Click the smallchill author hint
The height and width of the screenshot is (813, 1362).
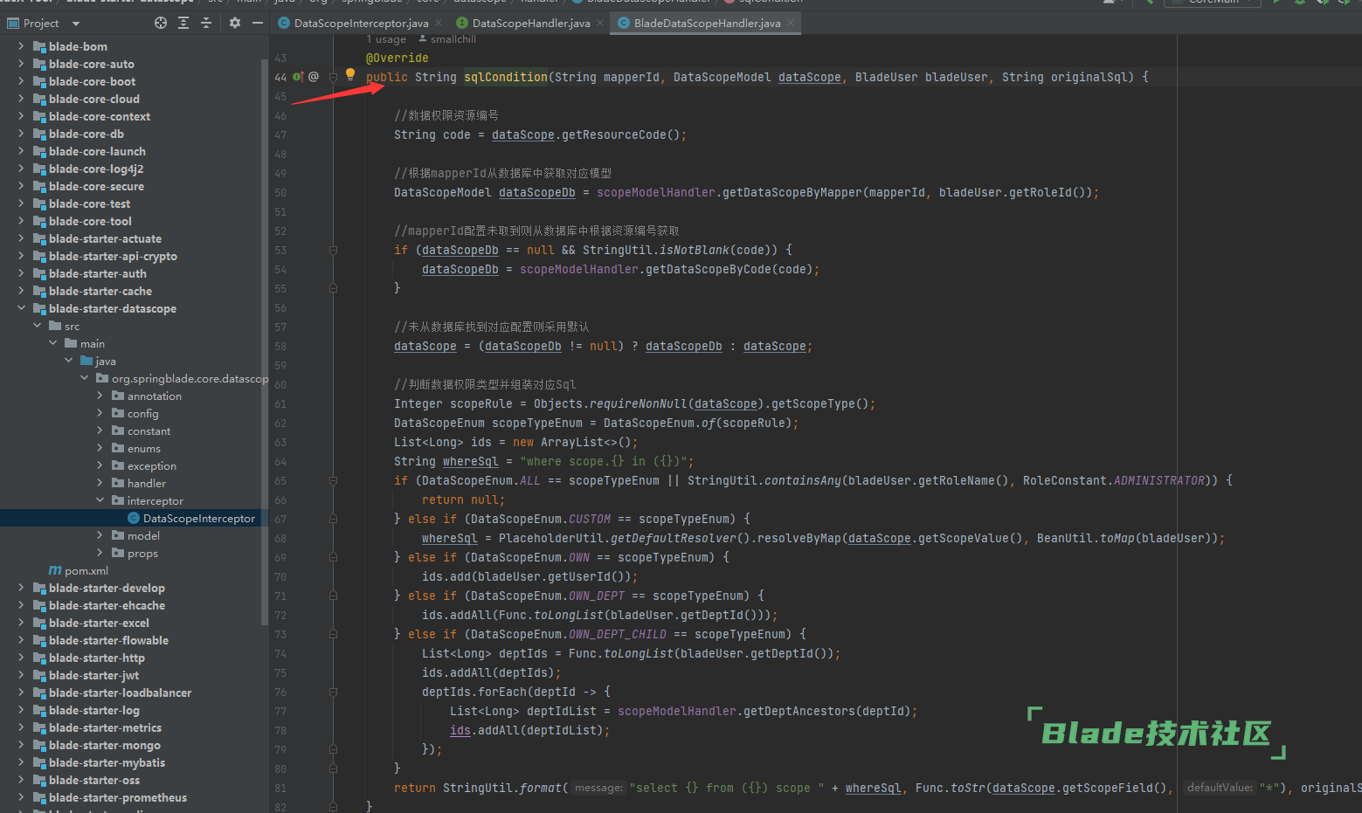click(447, 39)
